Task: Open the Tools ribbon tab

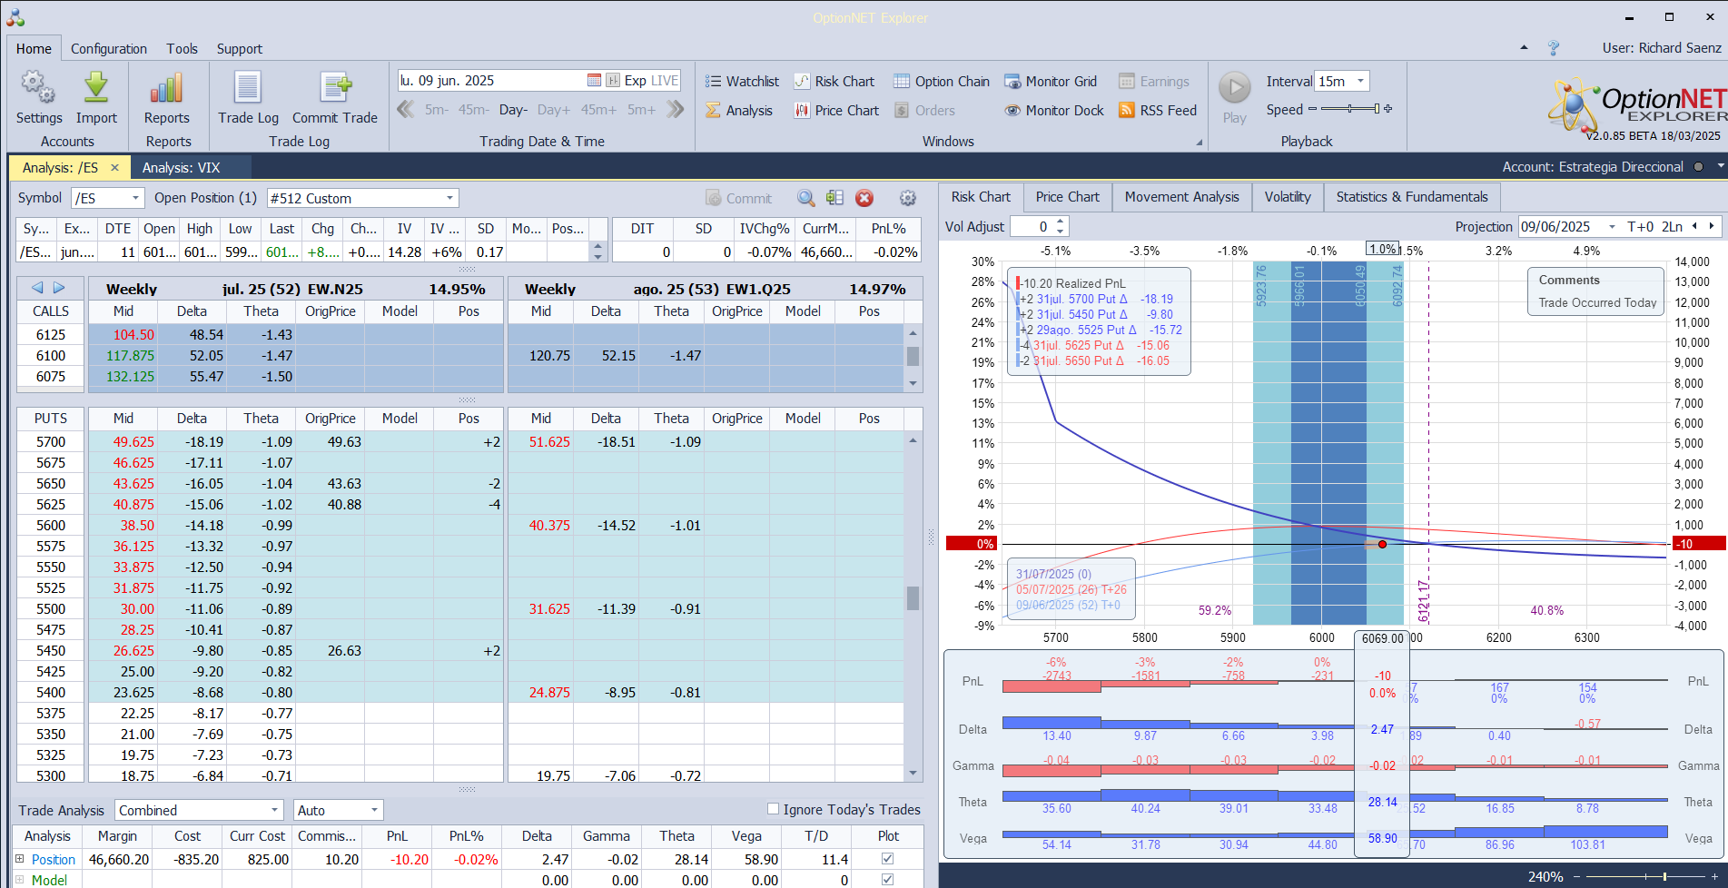Action: pos(182,49)
